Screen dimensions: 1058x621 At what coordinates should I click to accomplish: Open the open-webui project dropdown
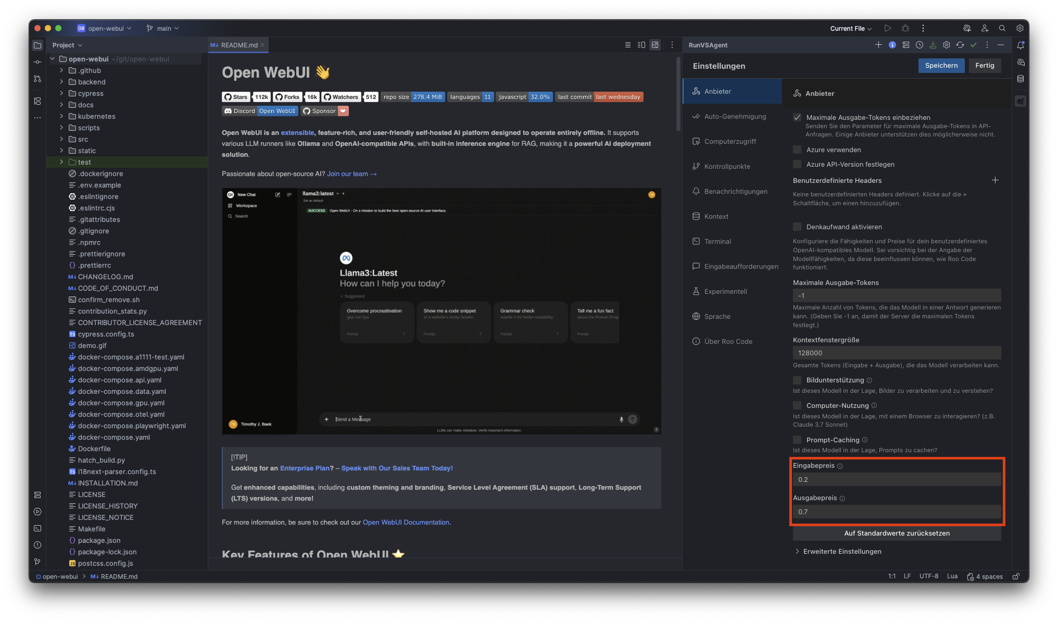105,28
